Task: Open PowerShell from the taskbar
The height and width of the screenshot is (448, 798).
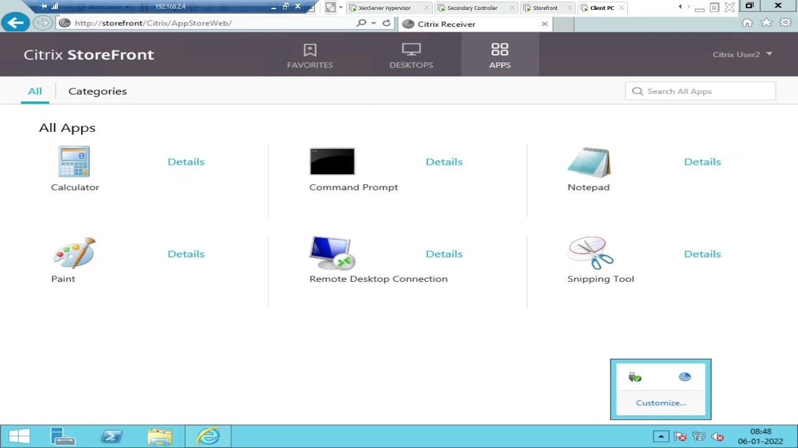Action: (x=112, y=437)
